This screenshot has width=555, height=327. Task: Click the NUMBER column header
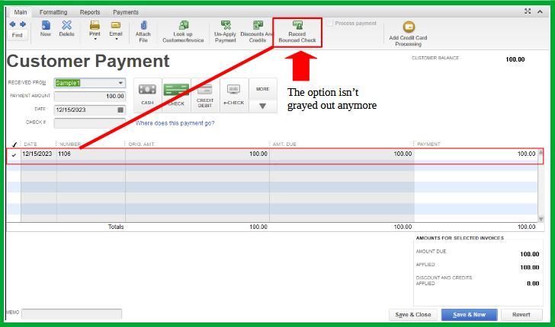(70, 144)
